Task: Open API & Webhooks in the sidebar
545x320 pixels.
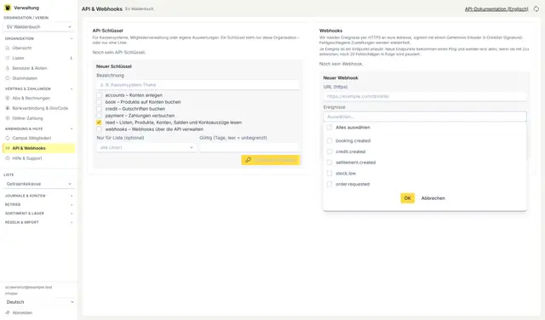Action: [x=38, y=148]
